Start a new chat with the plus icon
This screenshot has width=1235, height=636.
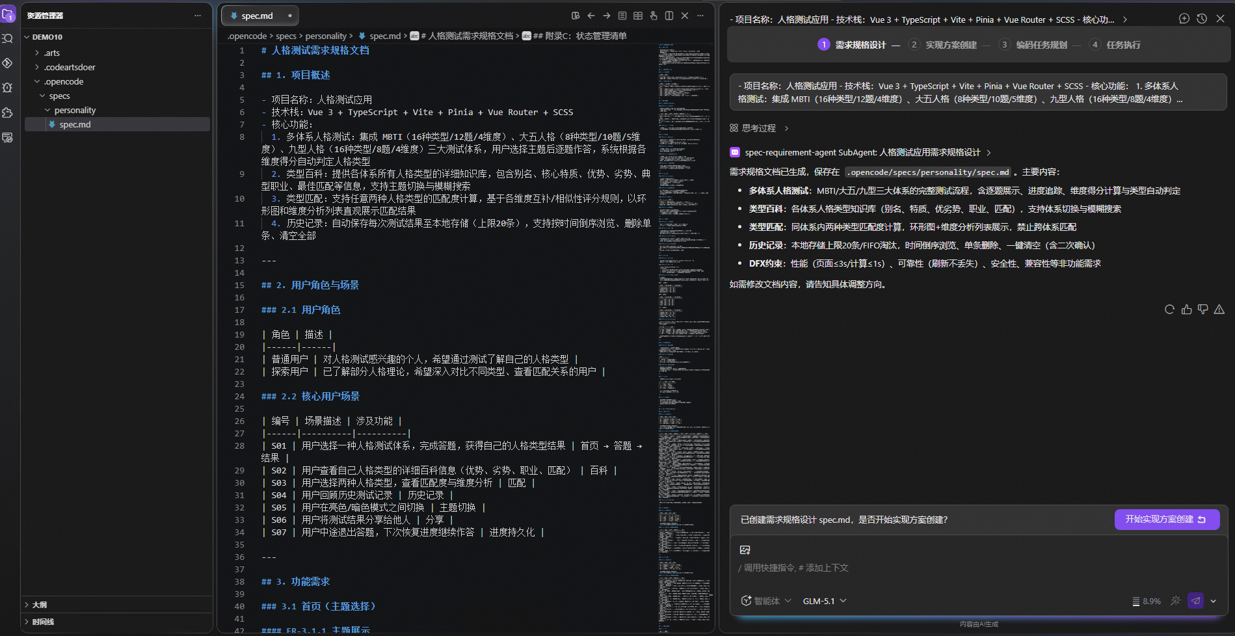coord(1184,19)
